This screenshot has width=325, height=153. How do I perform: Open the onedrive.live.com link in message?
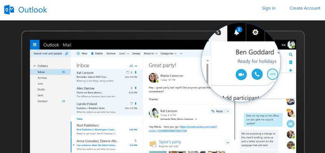point(183,129)
